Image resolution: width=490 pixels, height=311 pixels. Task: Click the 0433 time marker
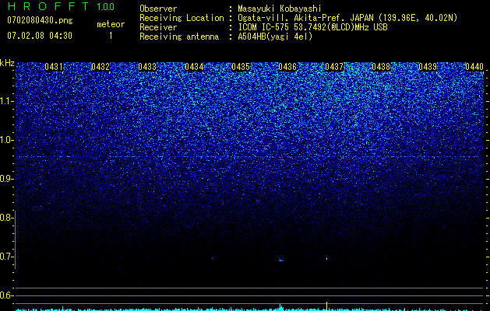tap(147, 67)
